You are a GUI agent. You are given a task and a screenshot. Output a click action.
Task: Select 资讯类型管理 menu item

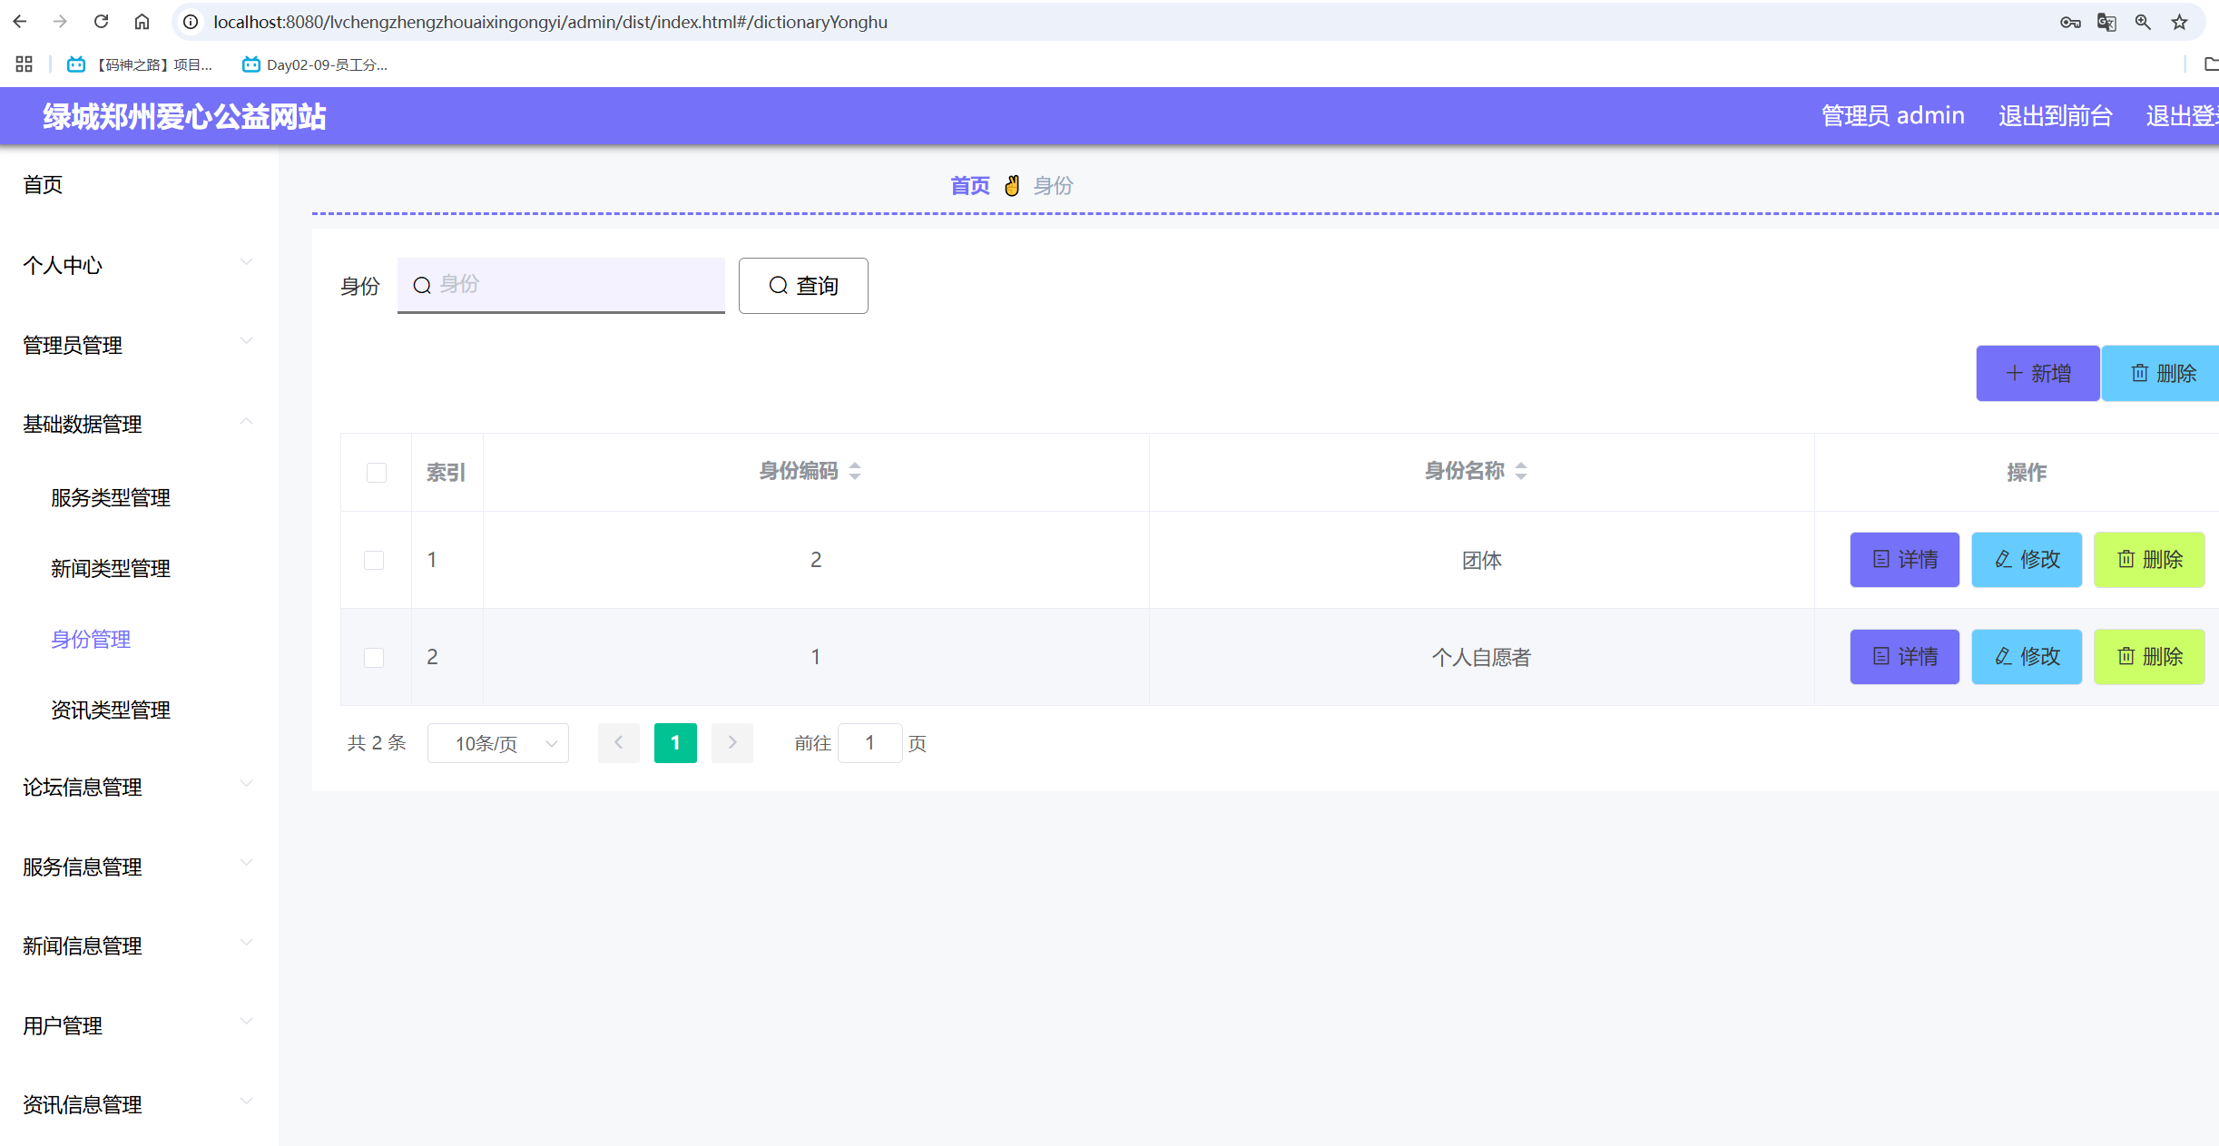111,710
